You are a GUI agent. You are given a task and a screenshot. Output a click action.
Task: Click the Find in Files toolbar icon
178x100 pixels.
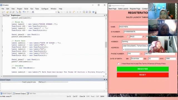tap(58, 12)
